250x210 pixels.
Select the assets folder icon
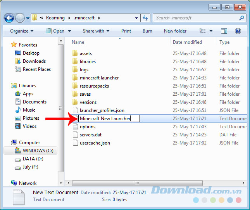click(x=75, y=53)
